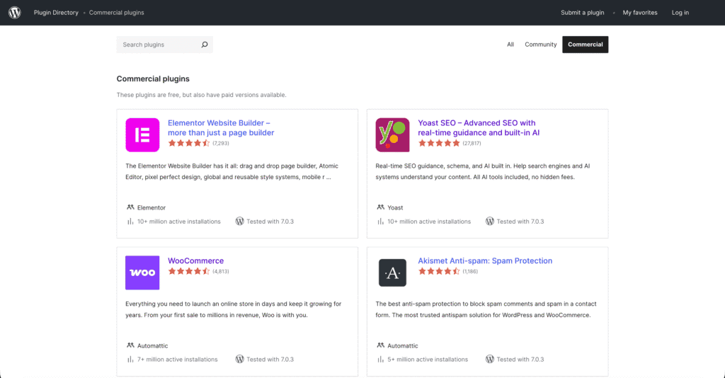Click the Elementor plugin description paragraph

pos(232,171)
